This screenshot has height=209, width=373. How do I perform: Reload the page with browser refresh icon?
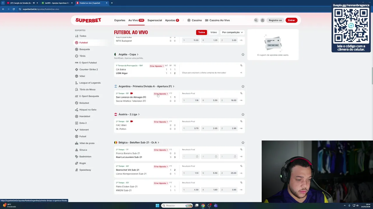(13, 9)
